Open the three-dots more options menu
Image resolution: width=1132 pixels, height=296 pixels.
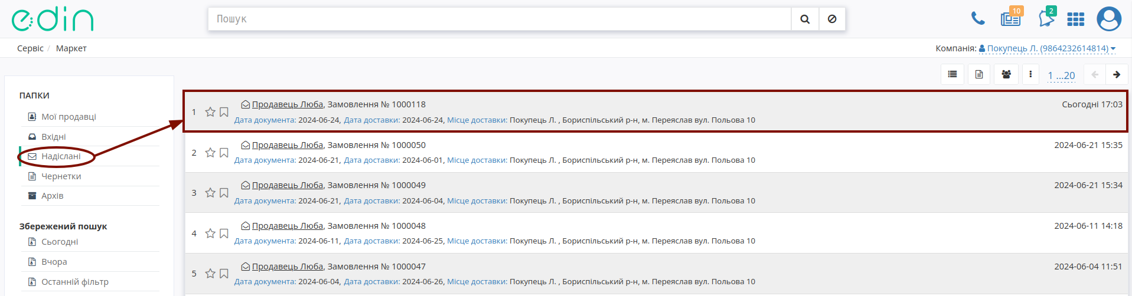1030,74
